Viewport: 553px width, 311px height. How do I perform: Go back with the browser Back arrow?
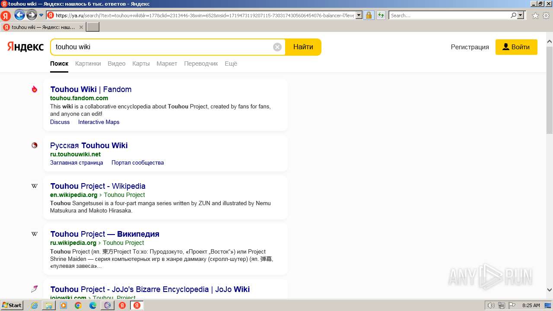(x=19, y=15)
